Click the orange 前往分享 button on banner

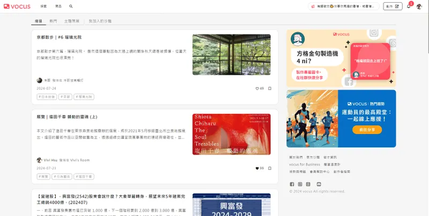point(367,130)
